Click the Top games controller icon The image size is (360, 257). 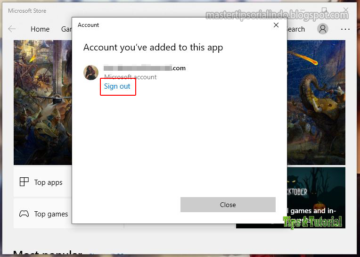(24, 214)
